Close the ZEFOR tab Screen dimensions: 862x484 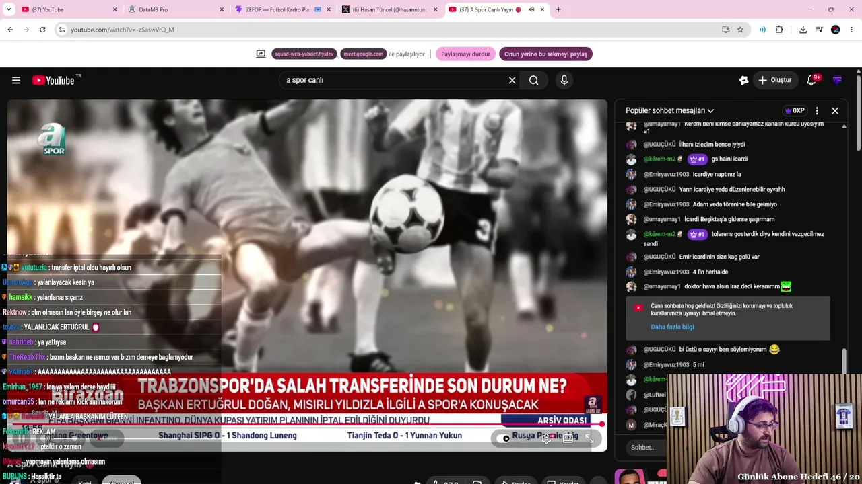pos(328,9)
